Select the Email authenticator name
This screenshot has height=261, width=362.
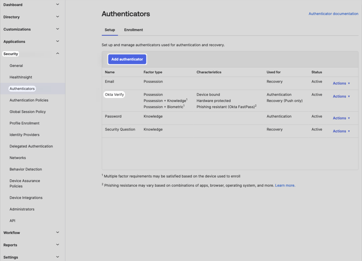[109, 81]
